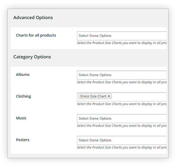Viewport: 184px width, 168px height.
Task: Click the help text under Clothing field
Action: [121, 104]
